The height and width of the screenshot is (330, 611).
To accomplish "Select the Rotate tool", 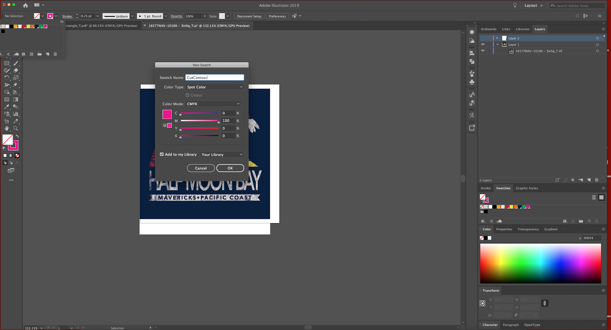I will coord(7,78).
